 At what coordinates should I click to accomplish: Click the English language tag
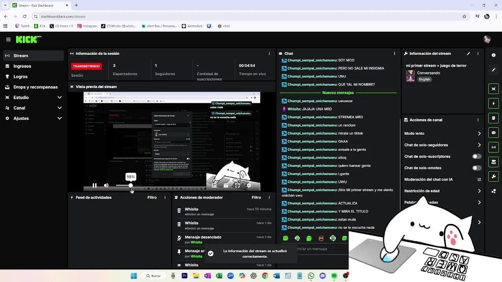(424, 80)
